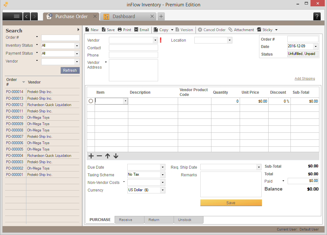The height and width of the screenshot is (235, 327).
Task: Close the Dashboard tab
Action: [x=152, y=16]
